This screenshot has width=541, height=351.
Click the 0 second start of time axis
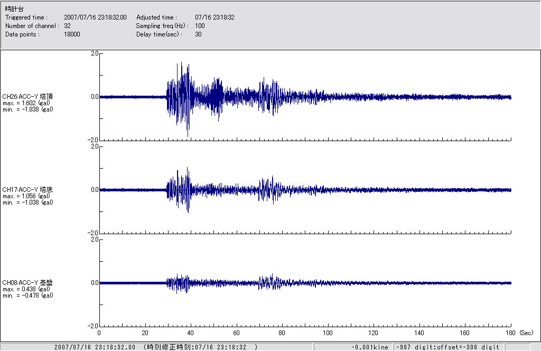pos(99,333)
